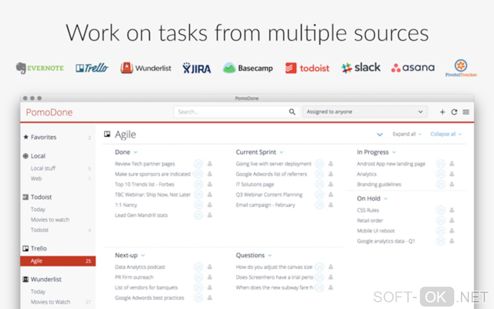The width and height of the screenshot is (494, 309).
Task: Open Movies to watch under Todoist
Action: click(x=50, y=220)
